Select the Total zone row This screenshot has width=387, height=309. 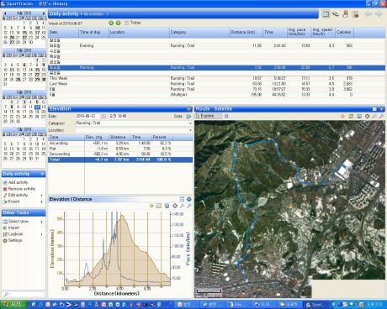tap(120, 160)
